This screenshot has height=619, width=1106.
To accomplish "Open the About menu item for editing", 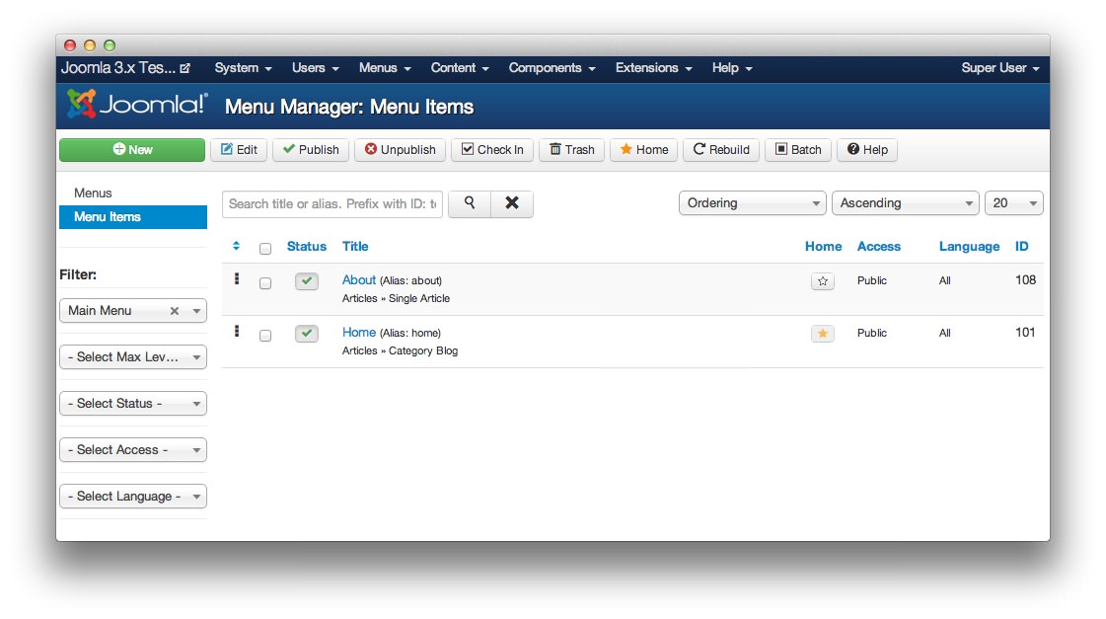I will [x=358, y=279].
